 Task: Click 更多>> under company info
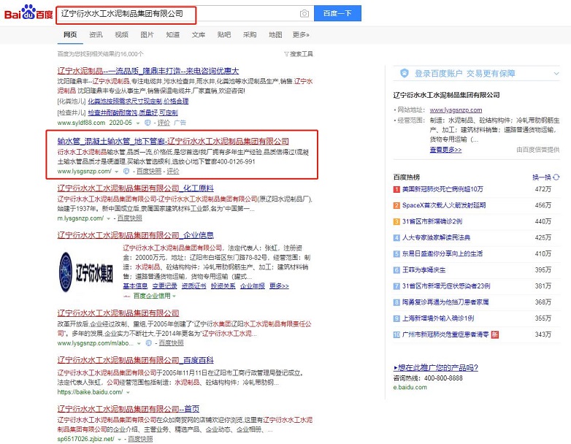pos(279,286)
